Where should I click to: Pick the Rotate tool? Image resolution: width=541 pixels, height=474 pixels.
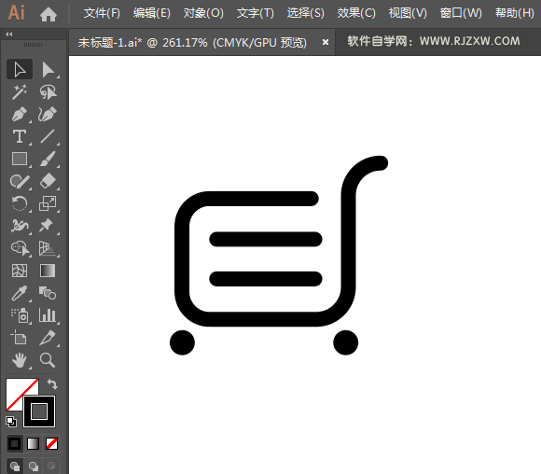pos(20,203)
